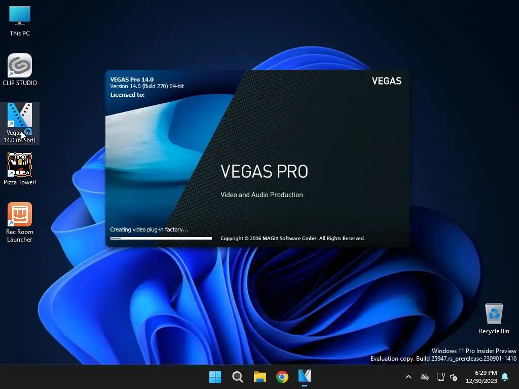
Task: Click the 'Creating video plug-in factory...' status text
Action: pyautogui.click(x=150, y=229)
